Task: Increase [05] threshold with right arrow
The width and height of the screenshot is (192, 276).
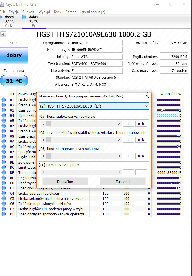Action: point(119,124)
